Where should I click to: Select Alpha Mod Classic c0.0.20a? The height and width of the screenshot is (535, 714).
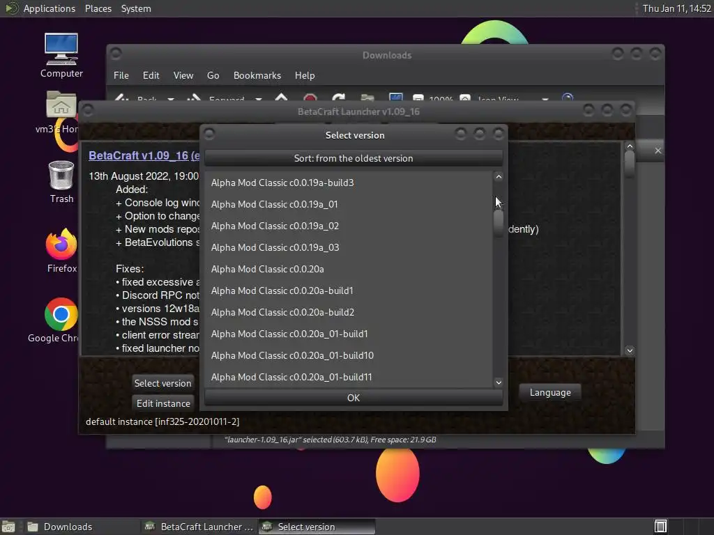click(x=349, y=269)
